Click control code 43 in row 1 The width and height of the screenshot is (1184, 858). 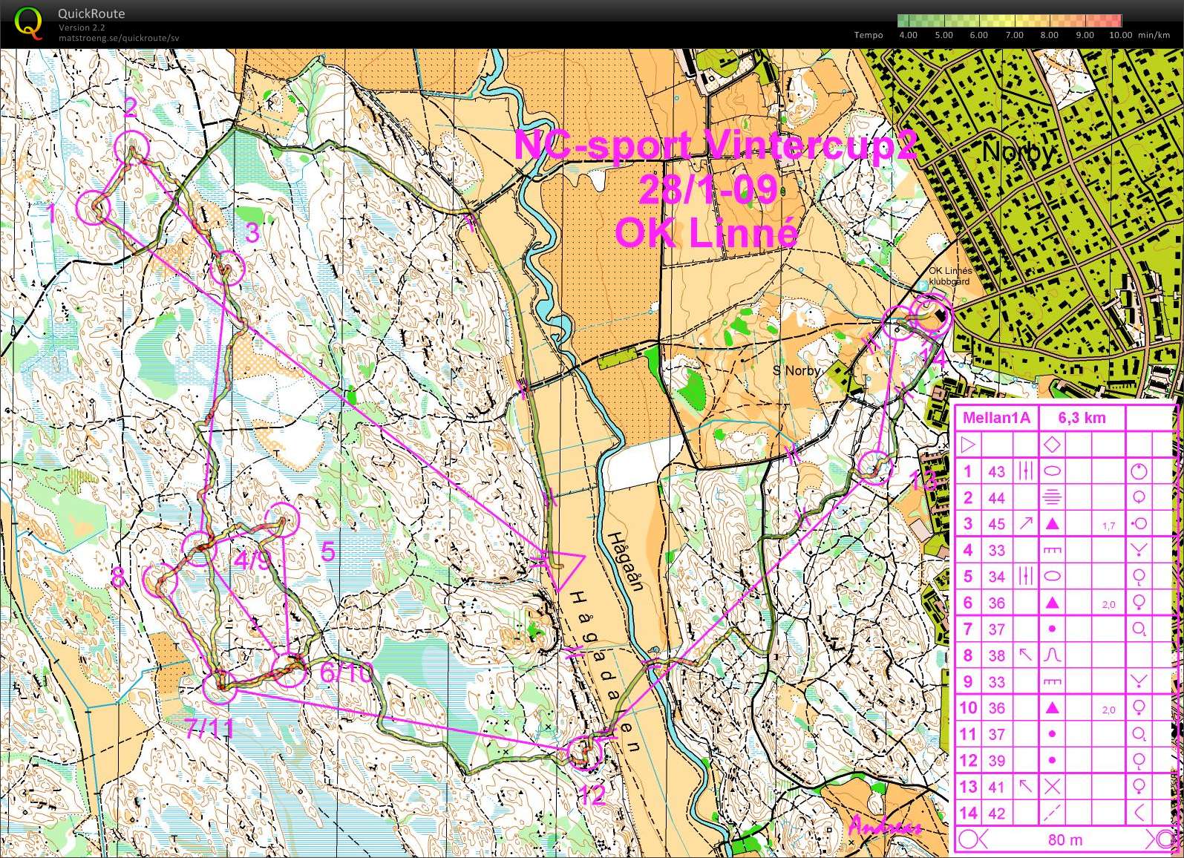coord(996,471)
